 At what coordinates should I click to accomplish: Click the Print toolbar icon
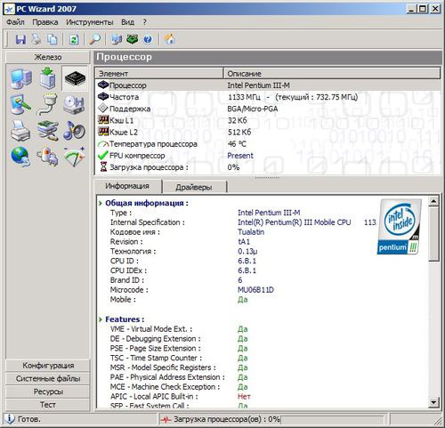coord(36,39)
